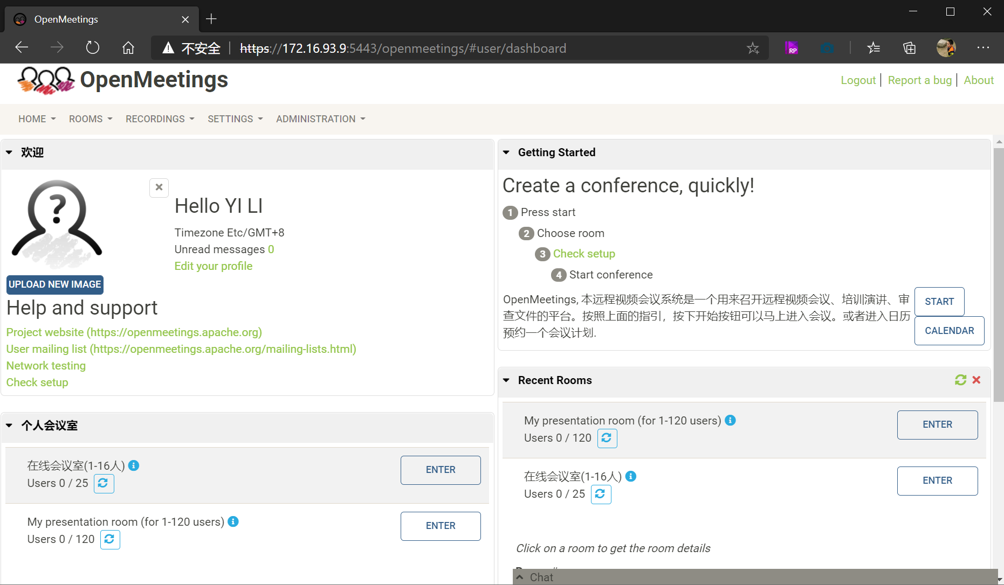Show info icon for 在线会议室 in 个人会议室
The image size is (1004, 585).
[x=134, y=465]
